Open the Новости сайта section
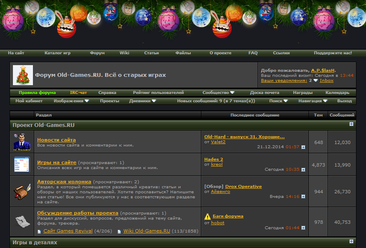The height and width of the screenshot is (248, 366). [57, 140]
